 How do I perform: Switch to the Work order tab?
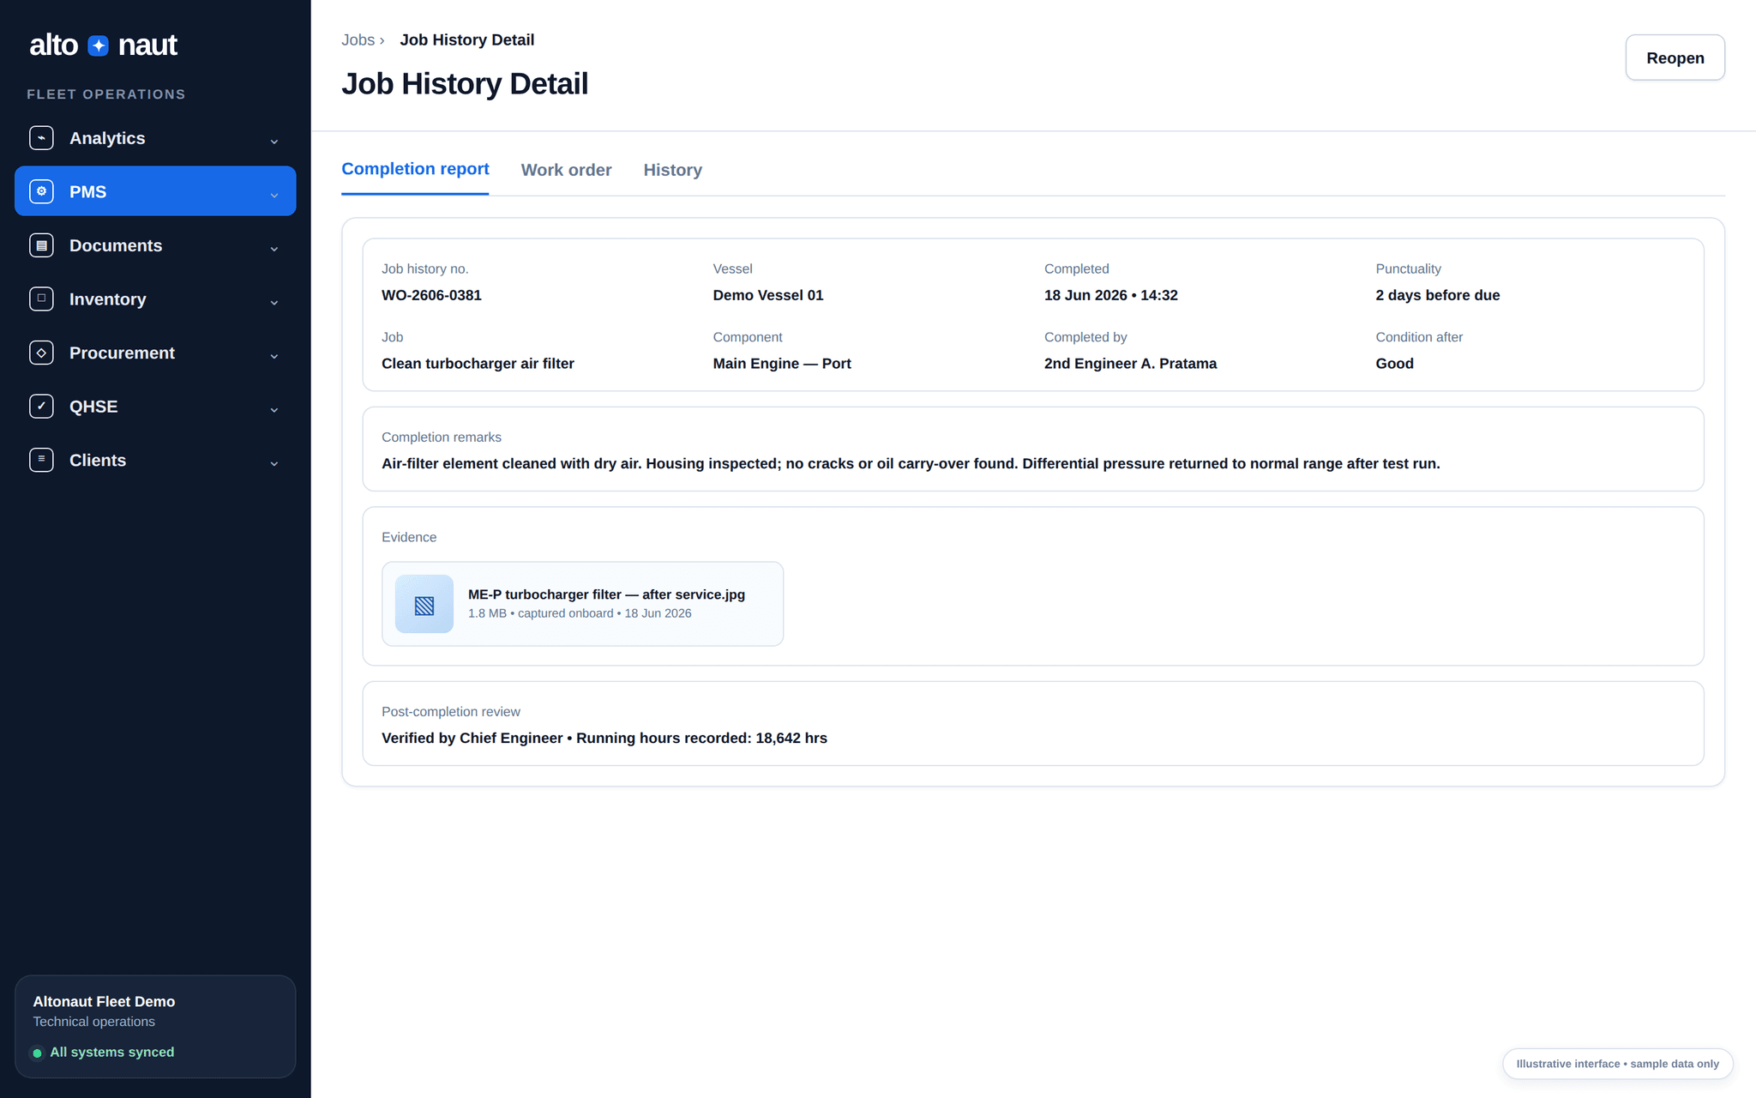tap(566, 170)
